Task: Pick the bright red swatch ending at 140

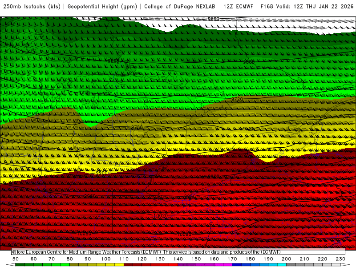Action: pos(174,264)
